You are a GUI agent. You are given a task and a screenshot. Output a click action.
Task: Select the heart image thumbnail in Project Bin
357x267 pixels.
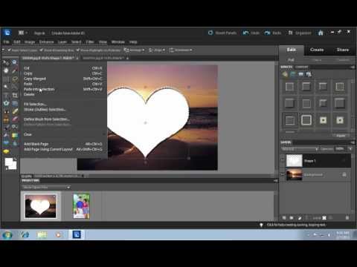(x=40, y=206)
